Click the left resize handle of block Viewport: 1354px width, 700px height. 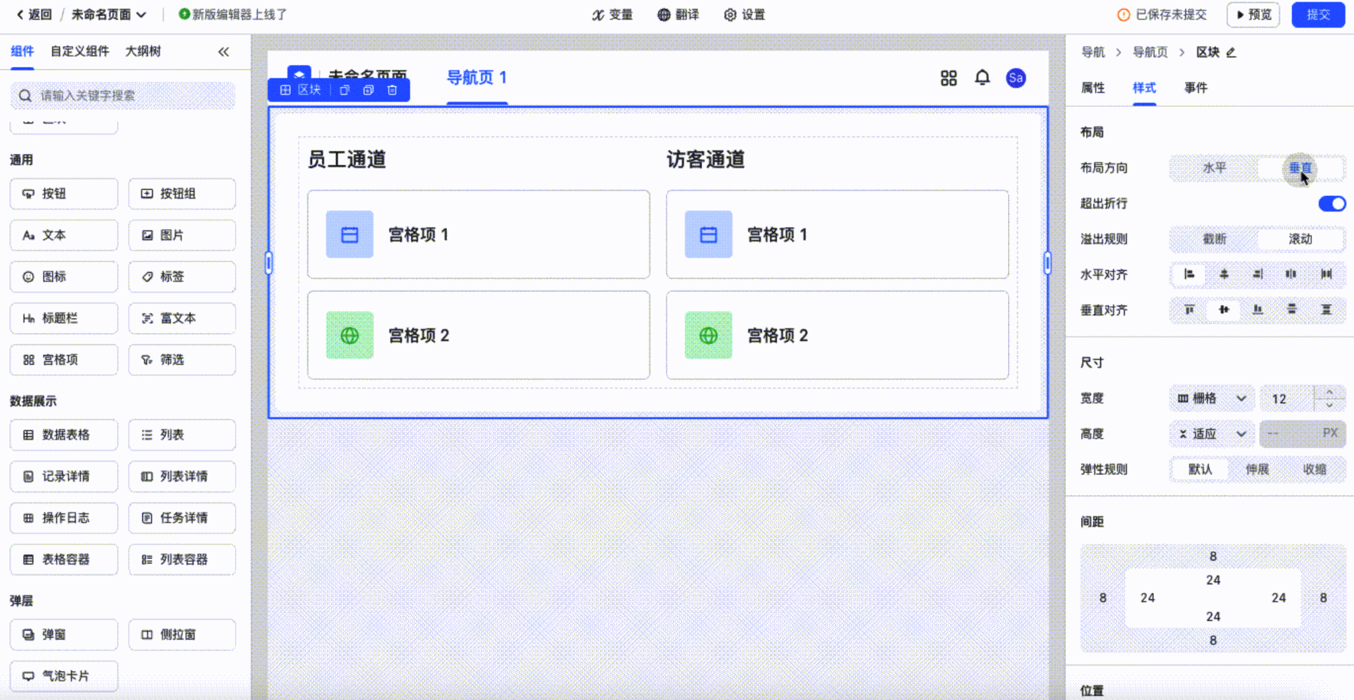pyautogui.click(x=269, y=262)
